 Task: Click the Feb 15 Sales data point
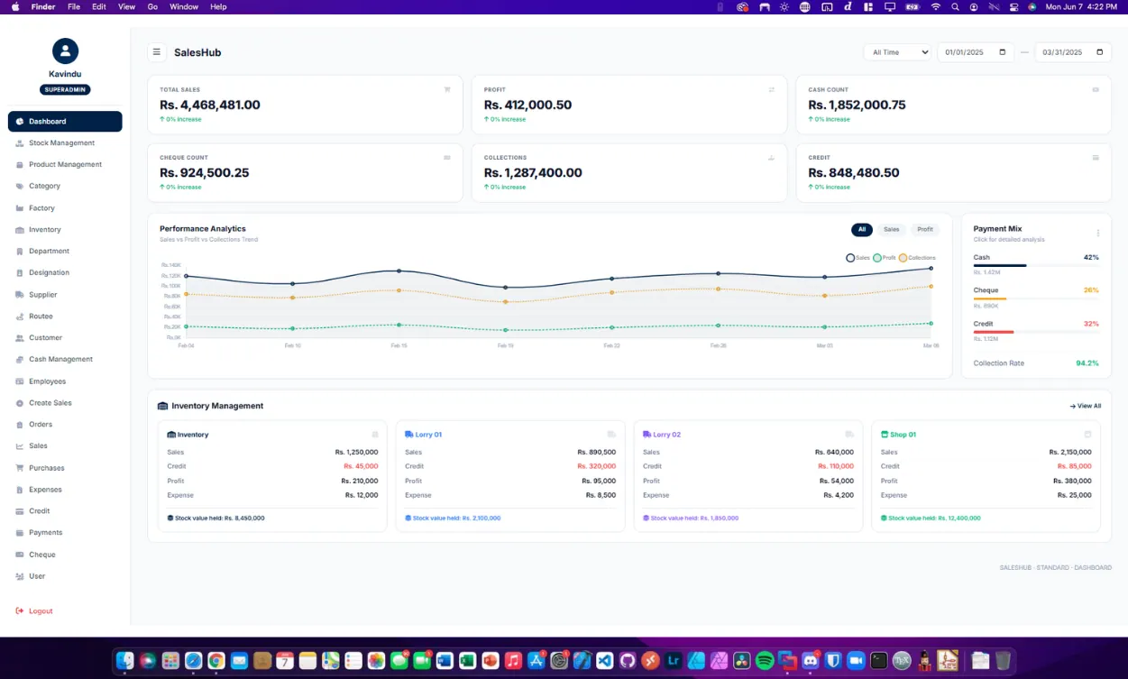point(399,271)
